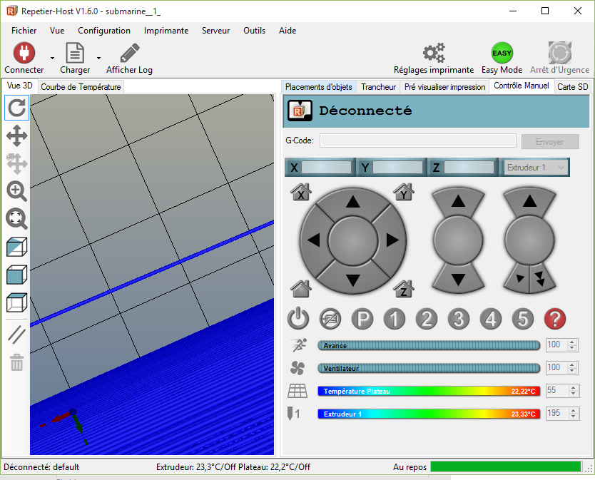
Task: Open Réglages imprimante gear icon
Action: point(434,53)
